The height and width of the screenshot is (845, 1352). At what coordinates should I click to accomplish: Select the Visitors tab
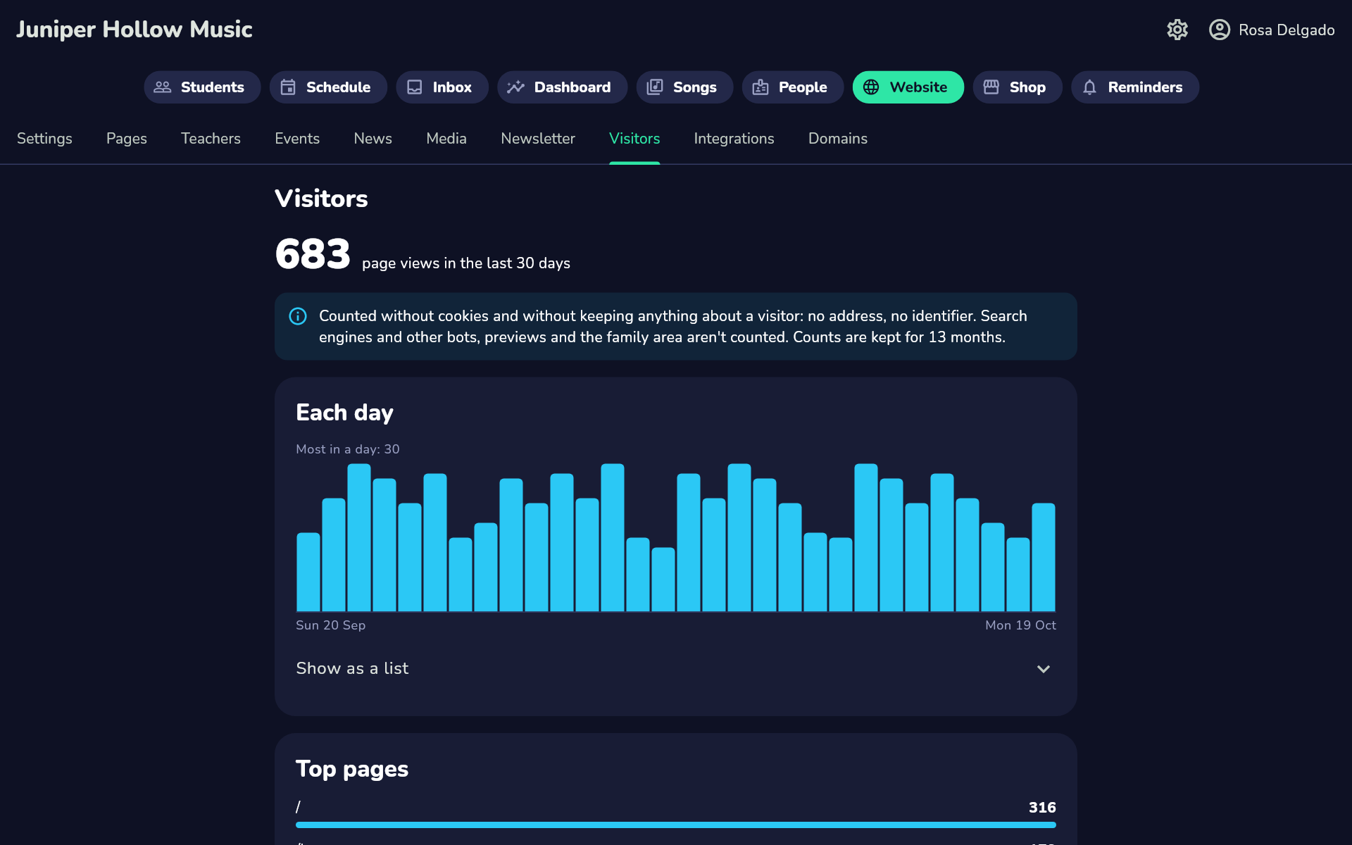point(634,139)
